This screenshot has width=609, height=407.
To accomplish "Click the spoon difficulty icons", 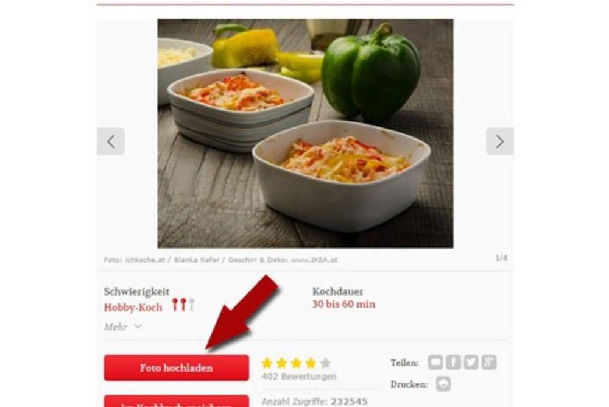I will pyautogui.click(x=183, y=305).
